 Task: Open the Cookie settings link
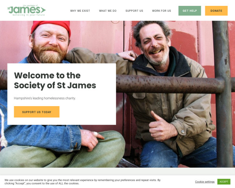click(205, 182)
